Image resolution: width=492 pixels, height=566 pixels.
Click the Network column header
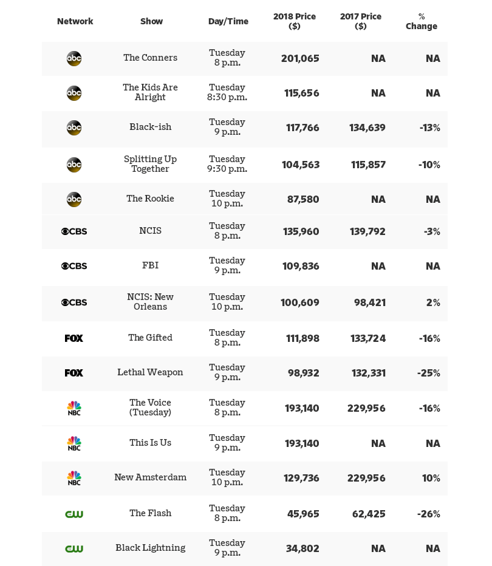pyautogui.click(x=75, y=21)
